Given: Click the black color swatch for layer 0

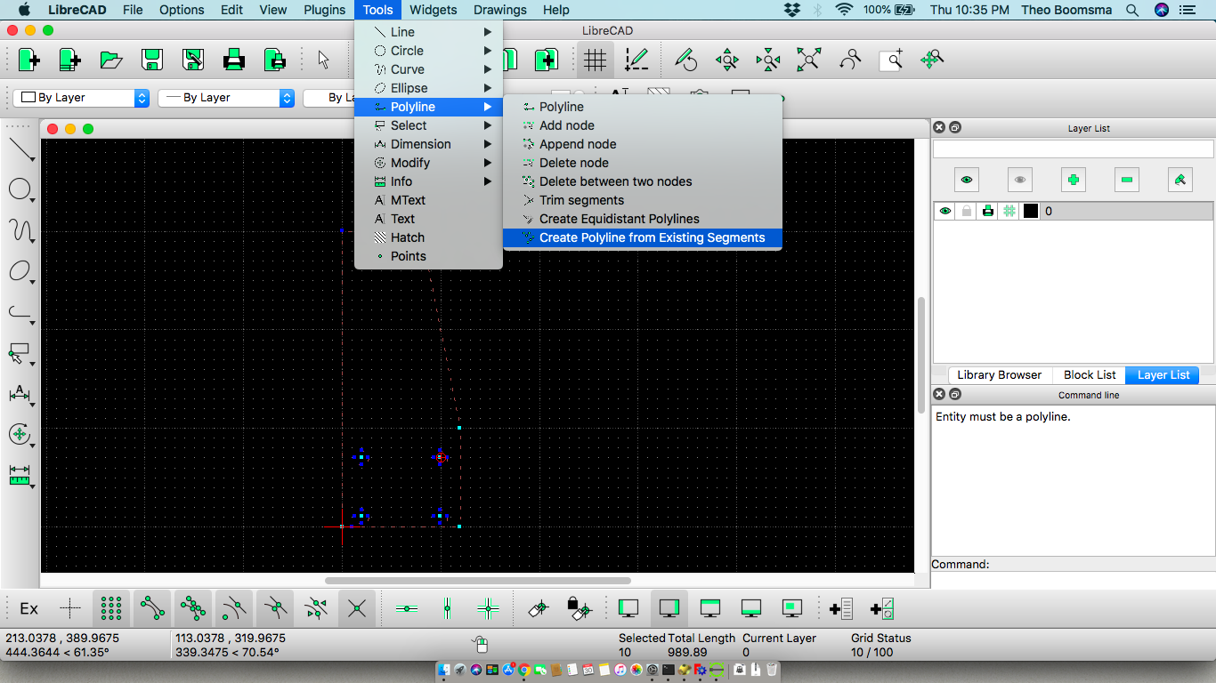Looking at the screenshot, I should click(x=1029, y=211).
